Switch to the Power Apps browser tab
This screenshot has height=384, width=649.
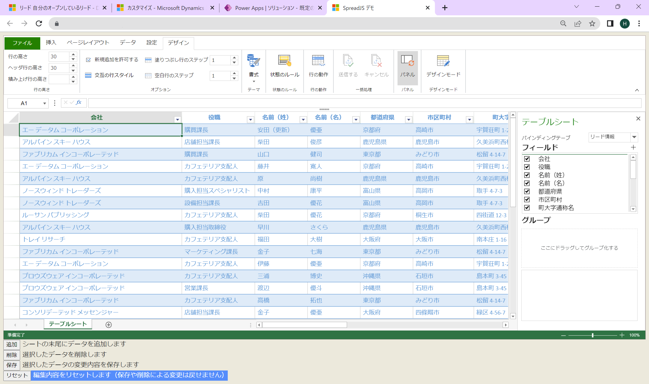273,8
